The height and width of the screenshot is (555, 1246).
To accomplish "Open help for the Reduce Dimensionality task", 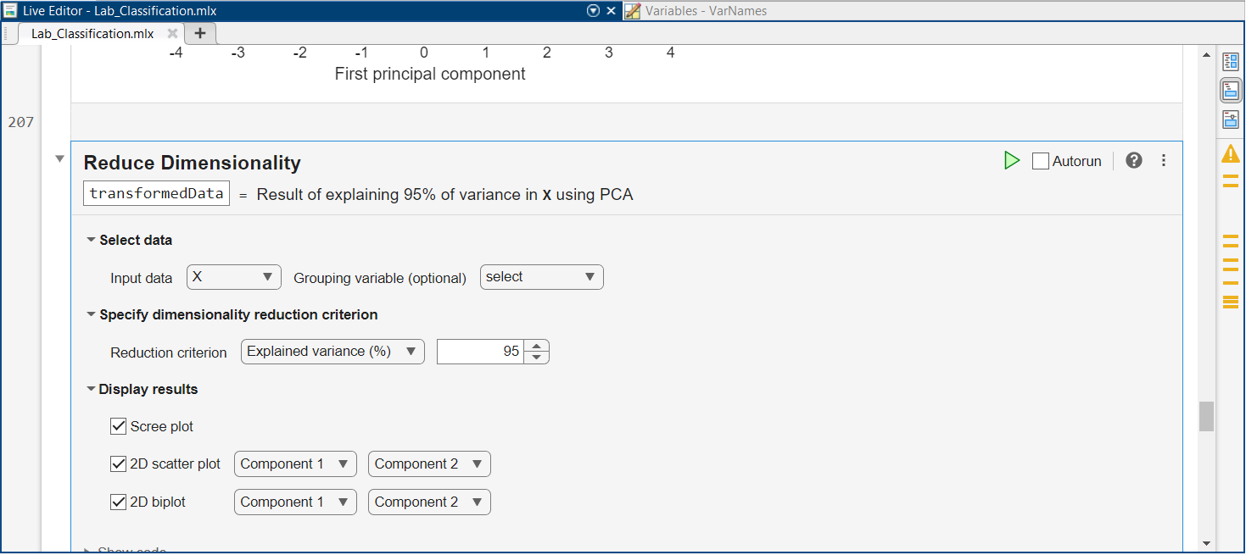I will [x=1133, y=161].
